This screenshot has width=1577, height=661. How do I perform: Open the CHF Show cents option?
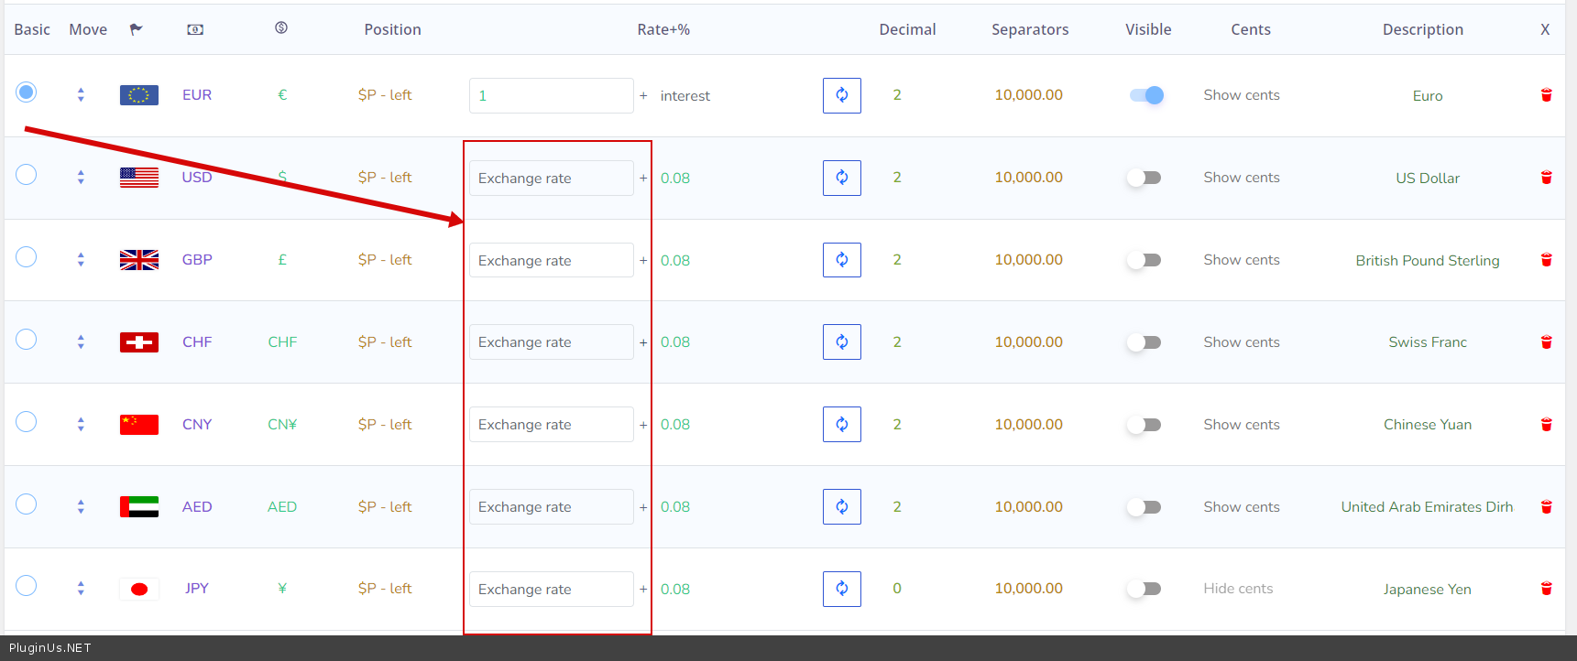pos(1241,342)
